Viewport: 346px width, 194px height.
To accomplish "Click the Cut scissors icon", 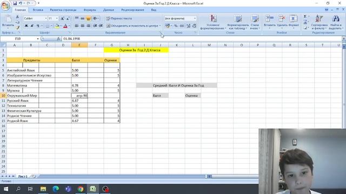I will (18, 17).
